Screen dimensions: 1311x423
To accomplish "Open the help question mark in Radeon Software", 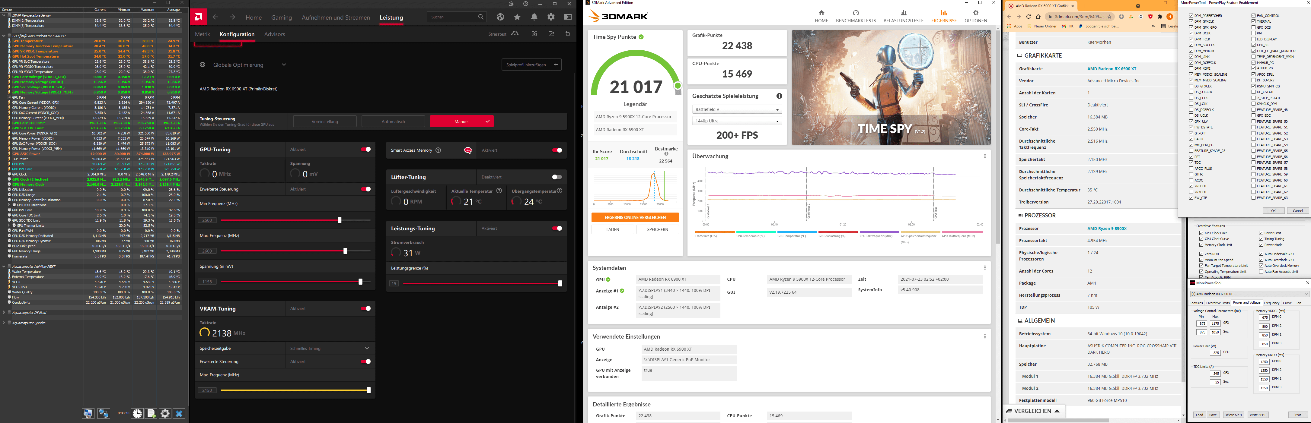I will click(x=526, y=4).
